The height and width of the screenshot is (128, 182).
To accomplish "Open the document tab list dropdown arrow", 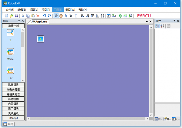I will [147, 22].
